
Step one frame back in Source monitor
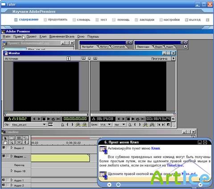tap(34, 119)
